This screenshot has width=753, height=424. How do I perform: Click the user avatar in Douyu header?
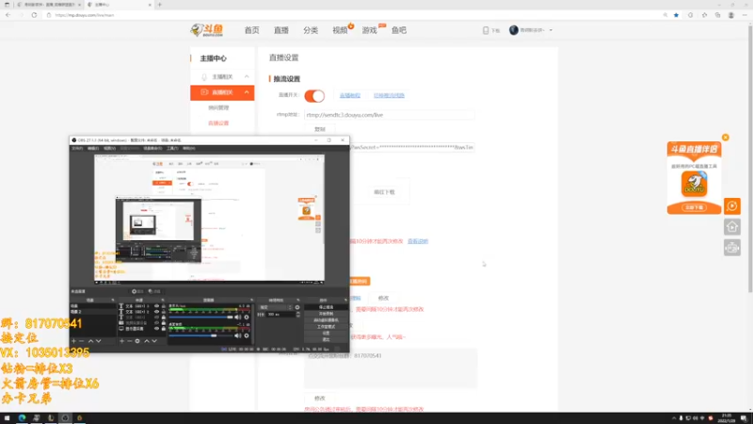click(x=513, y=30)
